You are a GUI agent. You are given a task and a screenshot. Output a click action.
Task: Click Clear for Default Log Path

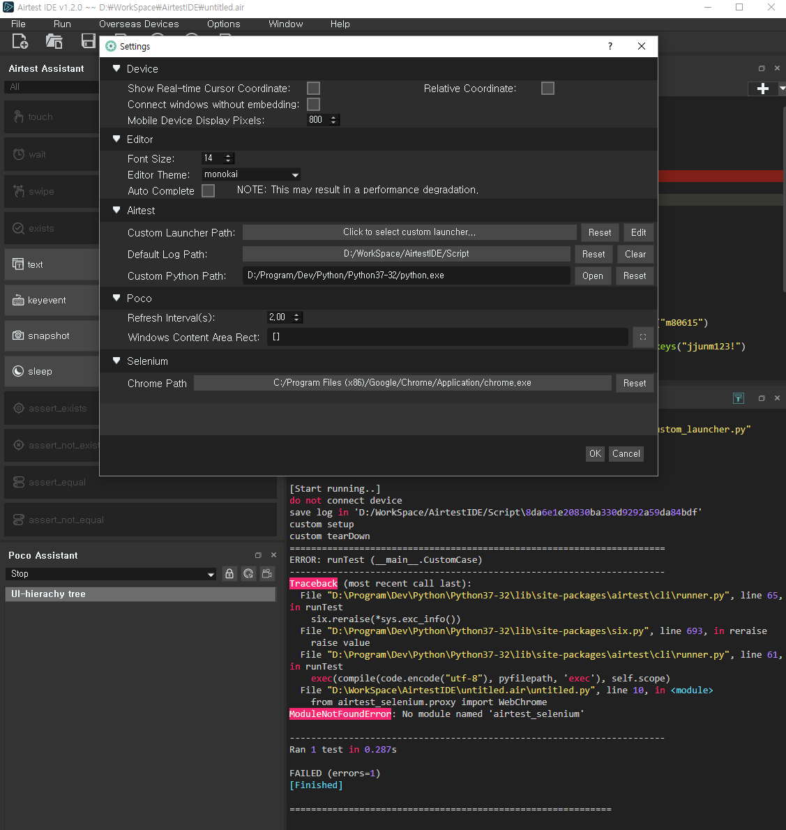pos(635,254)
